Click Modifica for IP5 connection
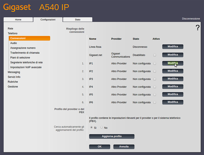Screen dimensions: 204x155 pyautogui.click(x=173, y=94)
